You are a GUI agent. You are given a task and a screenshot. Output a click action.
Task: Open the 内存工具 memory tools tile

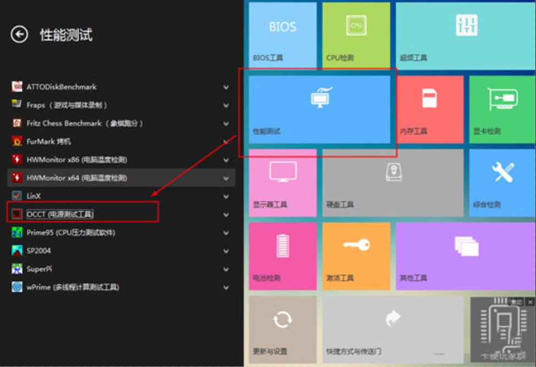pyautogui.click(x=430, y=109)
